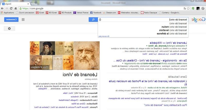Open the Deezer.com bookmark
This screenshot has height=110, width=206.
pos(110,13)
